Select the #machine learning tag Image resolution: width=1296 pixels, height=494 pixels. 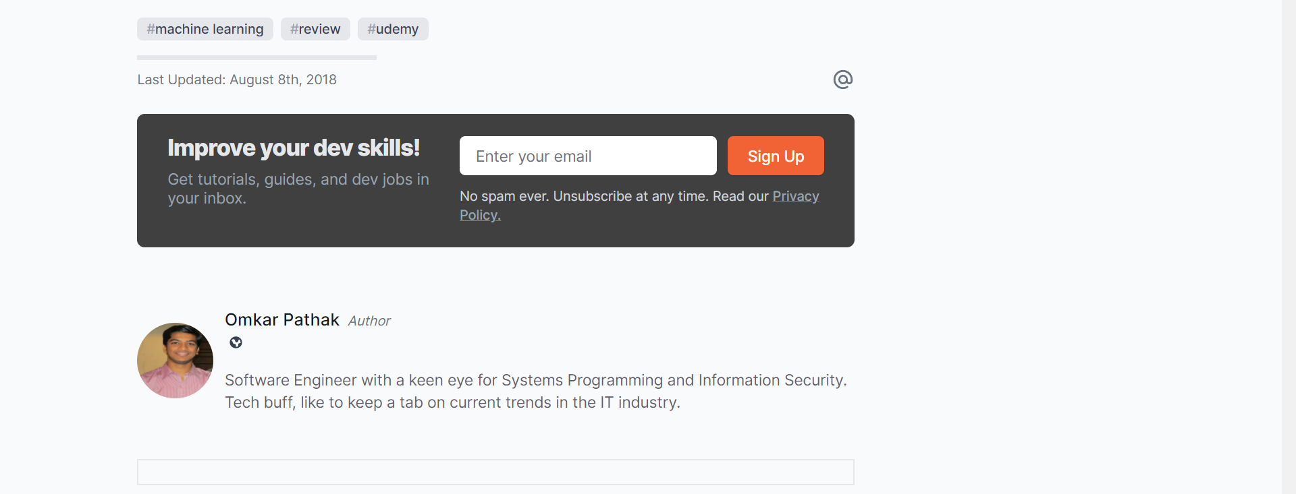click(x=205, y=29)
